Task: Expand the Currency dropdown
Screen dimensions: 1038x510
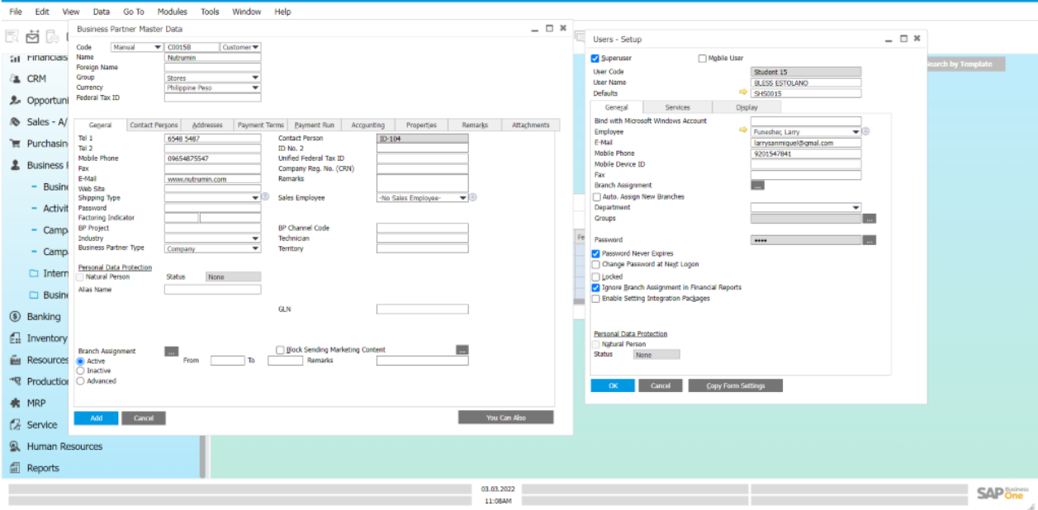Action: click(x=255, y=87)
